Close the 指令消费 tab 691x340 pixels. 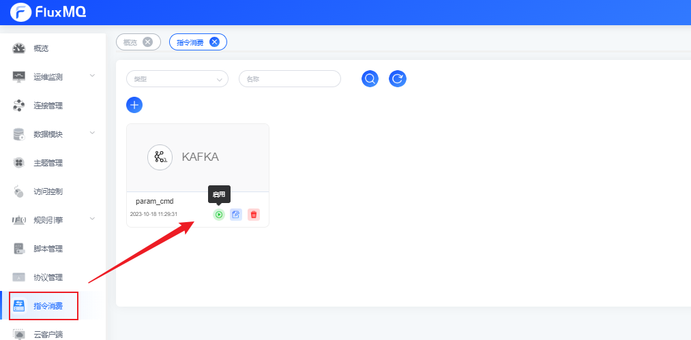pyautogui.click(x=214, y=42)
